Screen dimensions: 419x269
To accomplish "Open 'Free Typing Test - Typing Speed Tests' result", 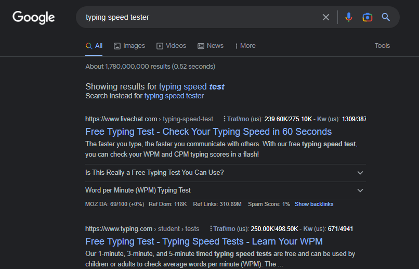I will 204,241.
